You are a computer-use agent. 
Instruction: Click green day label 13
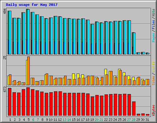pyautogui.click(x=64, y=120)
